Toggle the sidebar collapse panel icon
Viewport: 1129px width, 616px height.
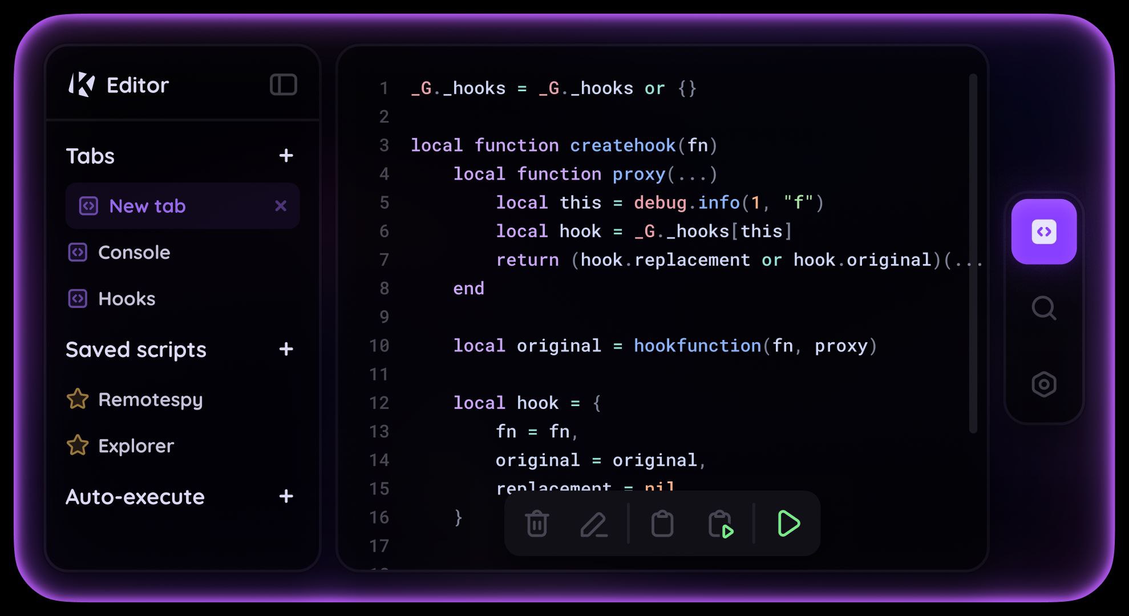coord(284,85)
